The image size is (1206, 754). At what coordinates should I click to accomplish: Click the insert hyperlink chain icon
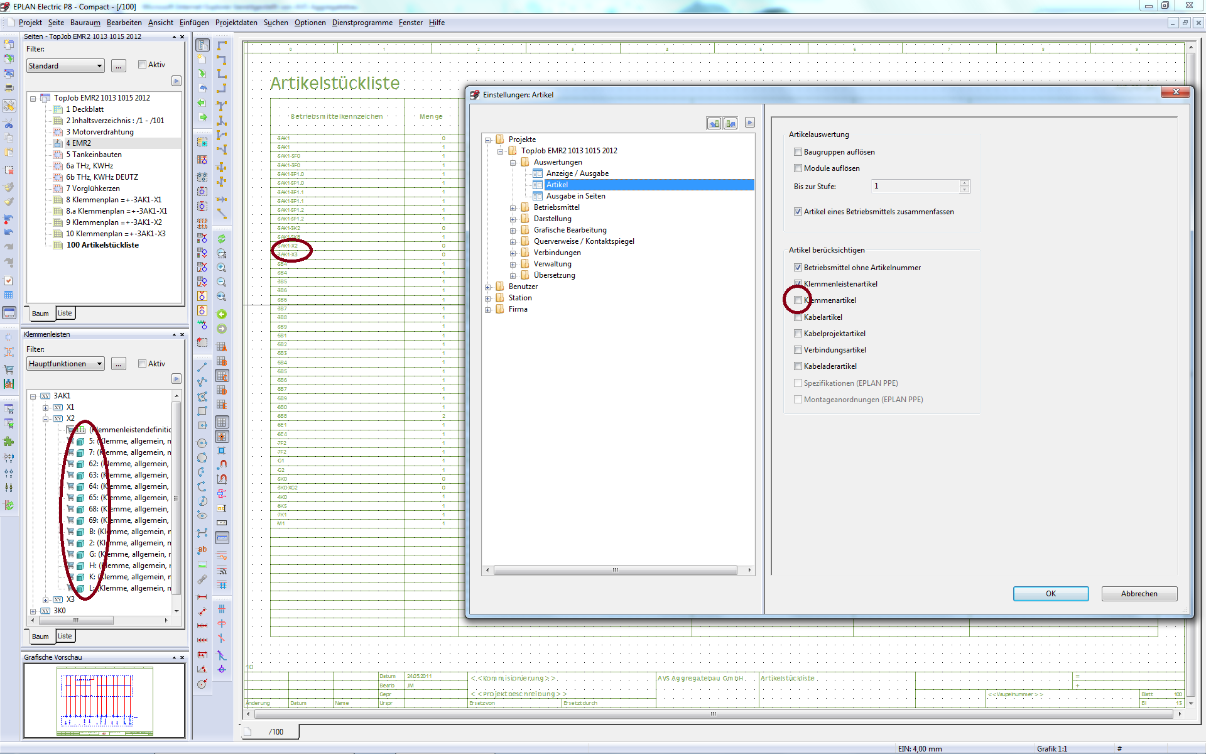pyautogui.click(x=202, y=579)
